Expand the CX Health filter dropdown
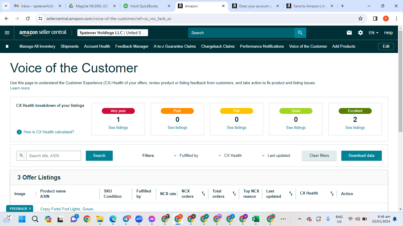This screenshot has width=403, height=226. click(x=230, y=155)
